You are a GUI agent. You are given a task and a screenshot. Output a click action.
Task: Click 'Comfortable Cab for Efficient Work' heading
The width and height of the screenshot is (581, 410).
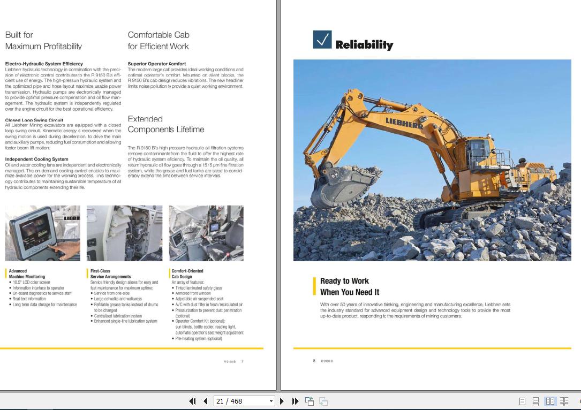[159, 40]
